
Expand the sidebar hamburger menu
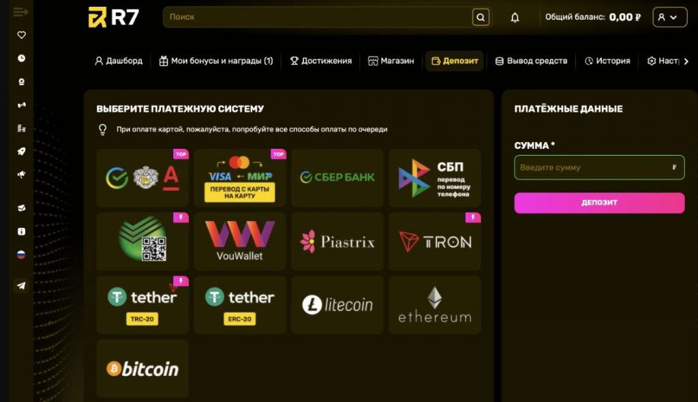[x=20, y=12]
